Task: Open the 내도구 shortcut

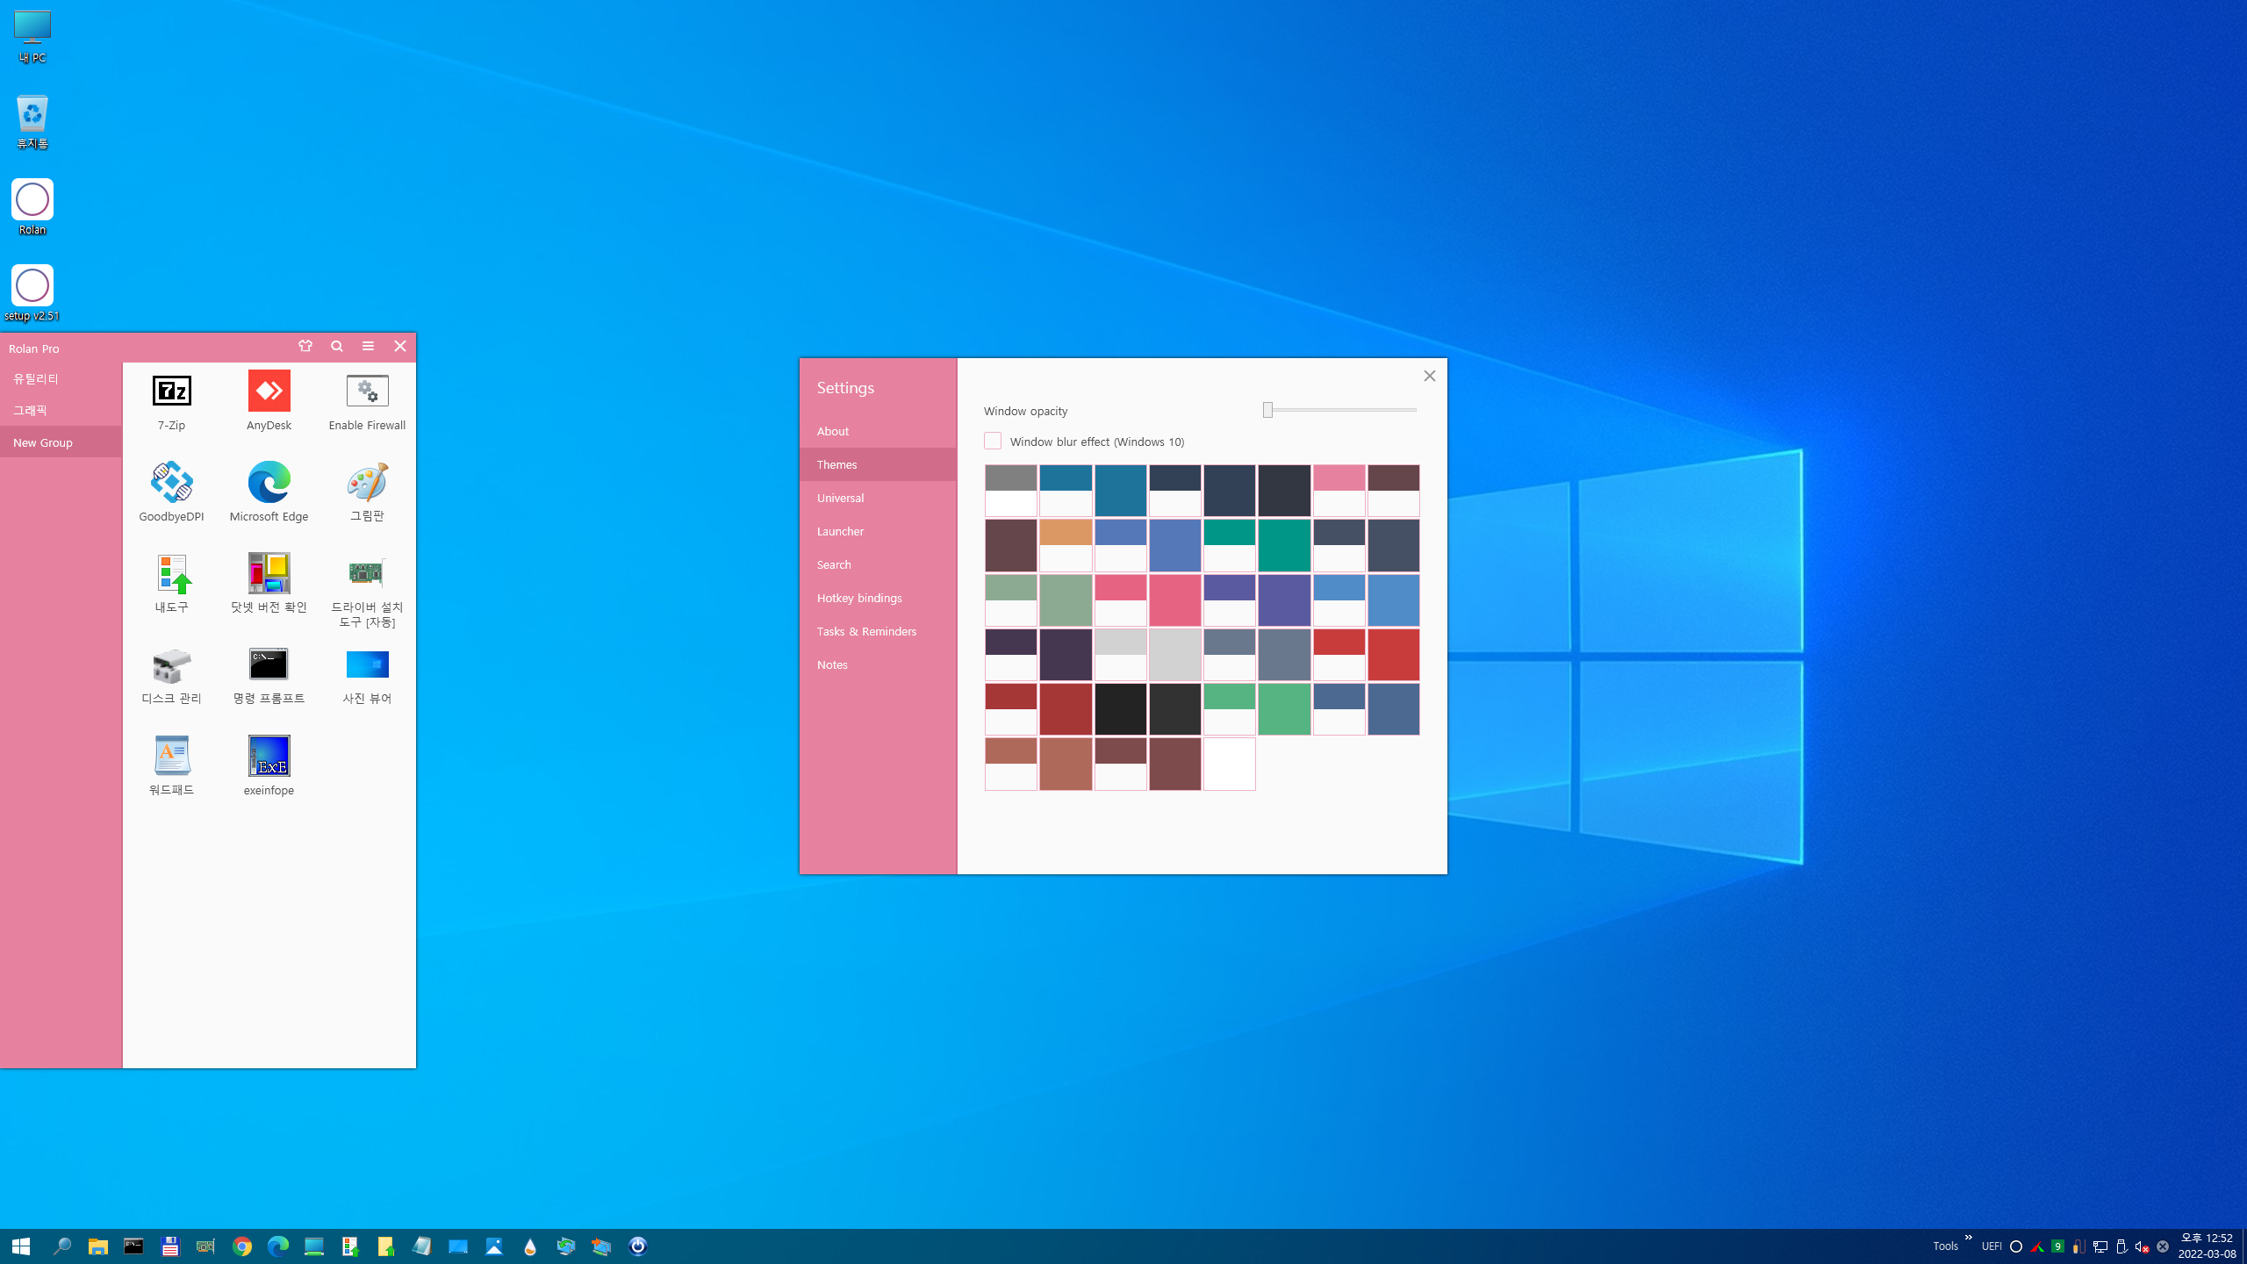Action: 171,584
